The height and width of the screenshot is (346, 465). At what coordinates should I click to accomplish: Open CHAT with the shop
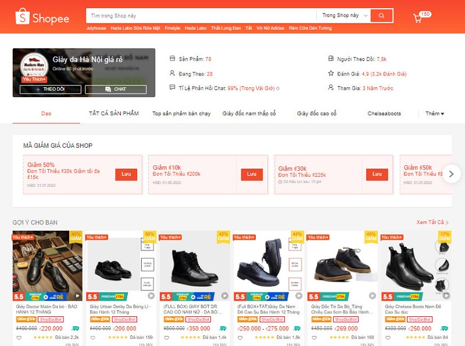[116, 90]
